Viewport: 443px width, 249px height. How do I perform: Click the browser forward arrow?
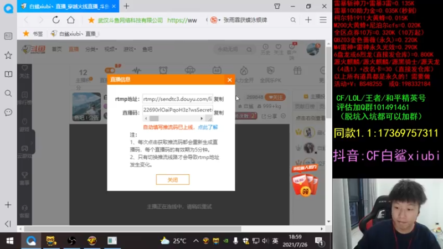coord(41,20)
